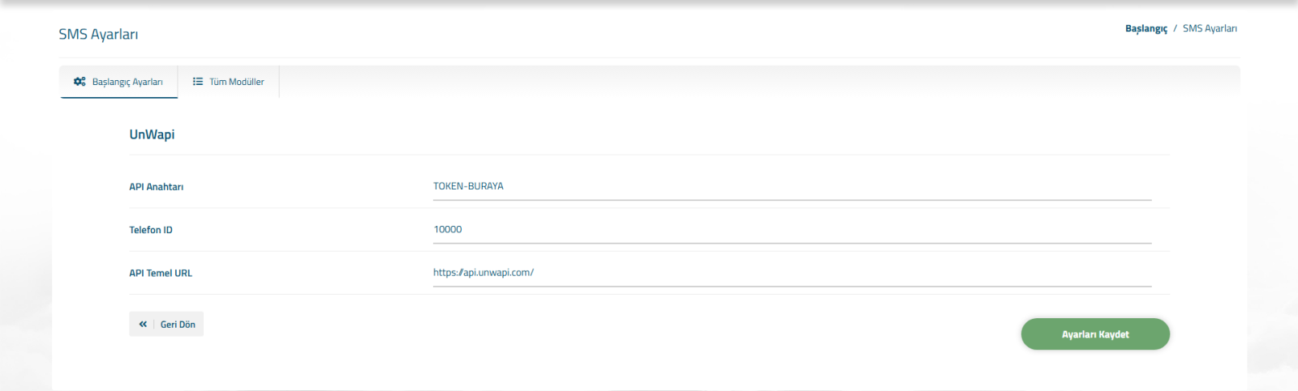Click the SMS Ayarları page title
The width and height of the screenshot is (1298, 391).
click(98, 34)
